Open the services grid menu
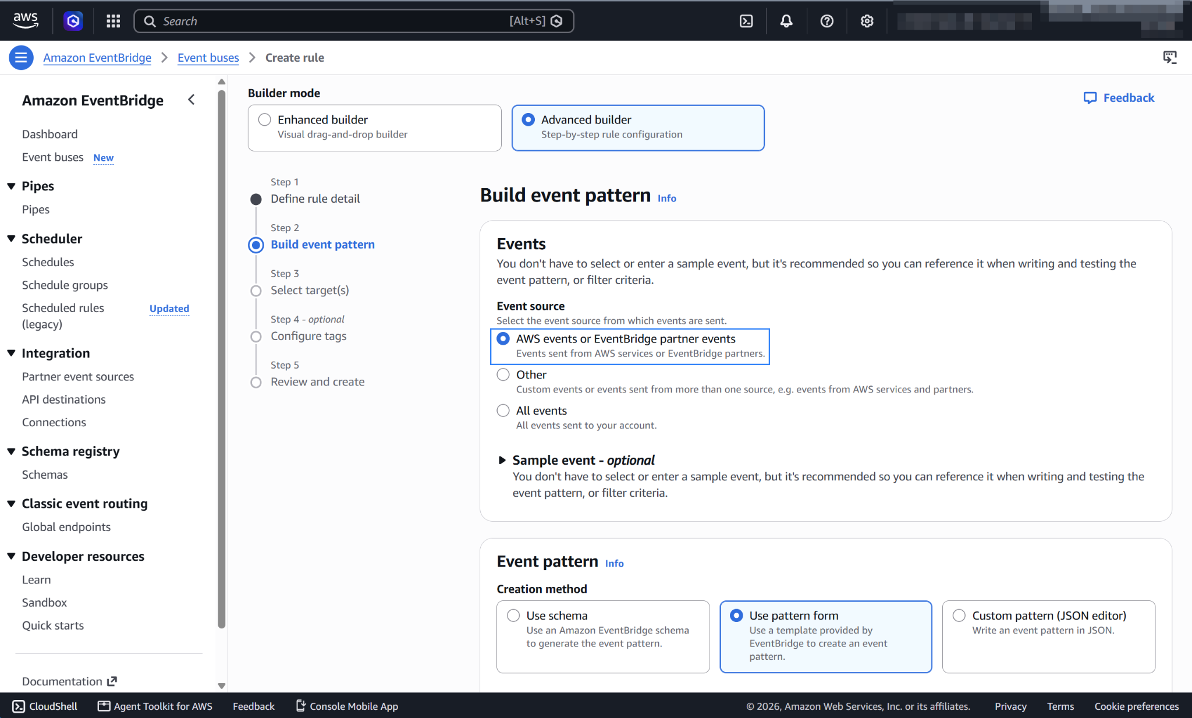 pyautogui.click(x=113, y=21)
